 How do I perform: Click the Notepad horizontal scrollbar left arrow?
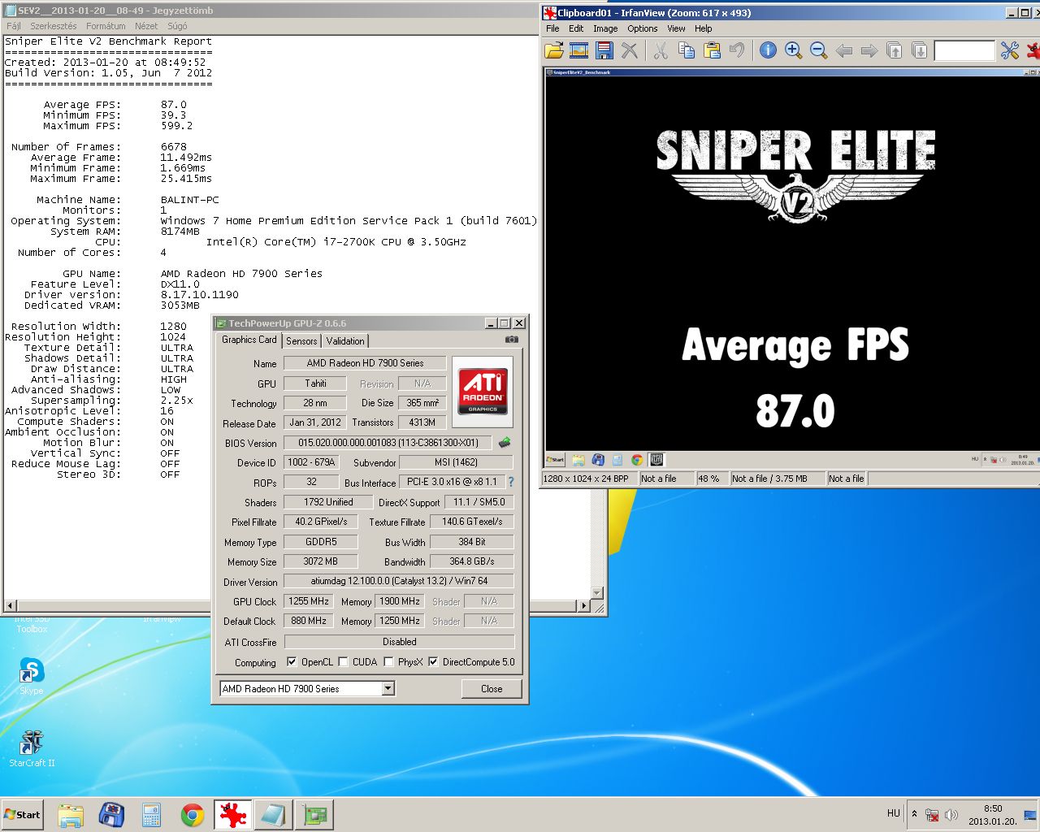(11, 605)
